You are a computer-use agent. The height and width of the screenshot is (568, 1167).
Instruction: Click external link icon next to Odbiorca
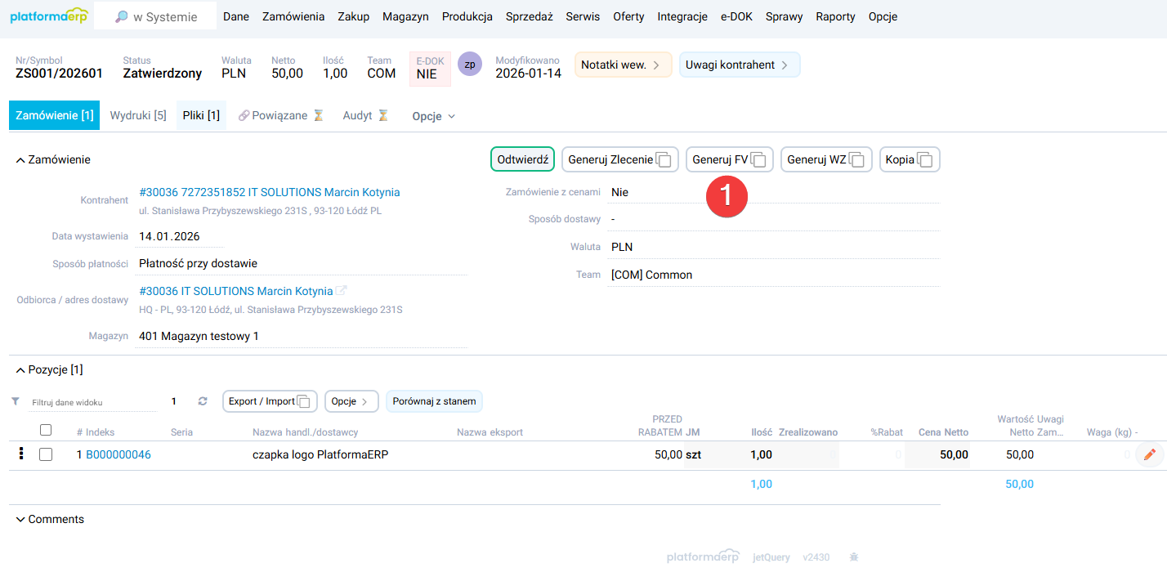coord(342,291)
